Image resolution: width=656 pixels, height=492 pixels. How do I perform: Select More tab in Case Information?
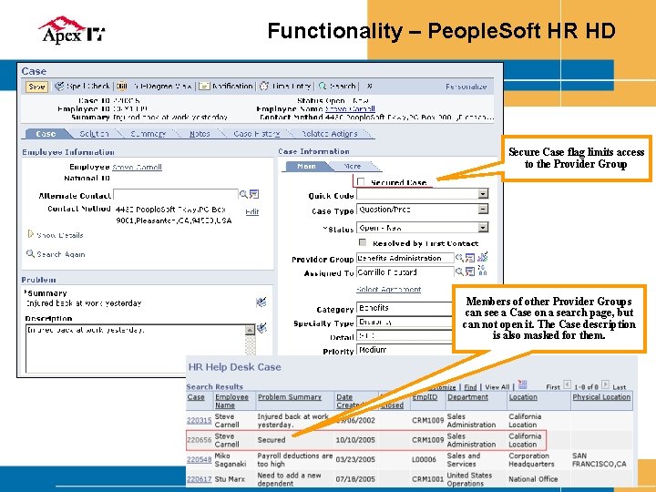pos(353,167)
